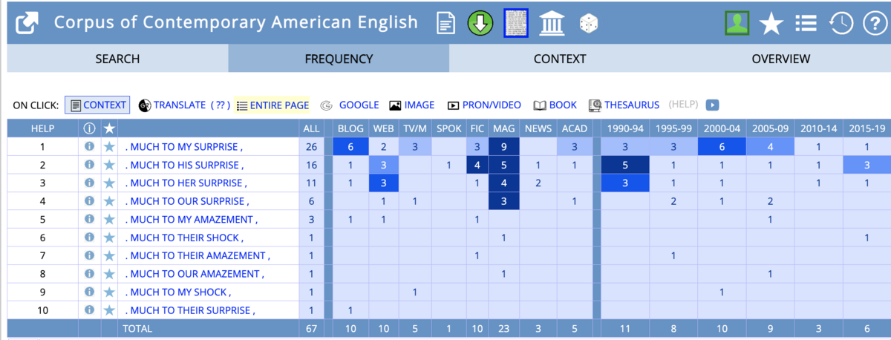Click the TOTAL row ALL value 67
This screenshot has height=340, width=891.
point(311,328)
